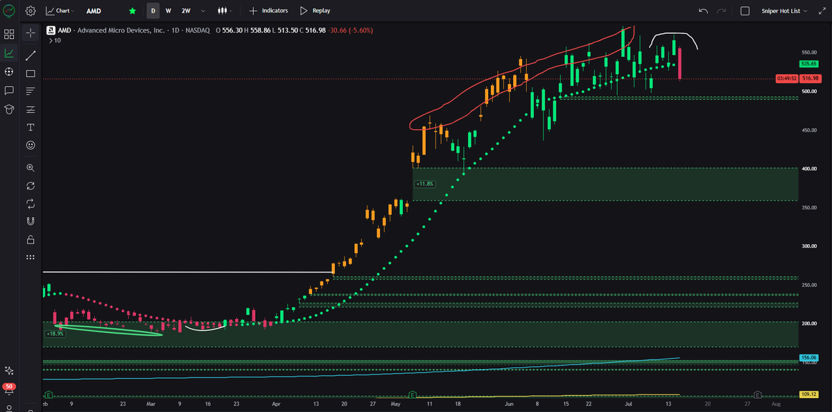832x412 pixels.
Task: Toggle the green favorite star
Action: coord(132,11)
